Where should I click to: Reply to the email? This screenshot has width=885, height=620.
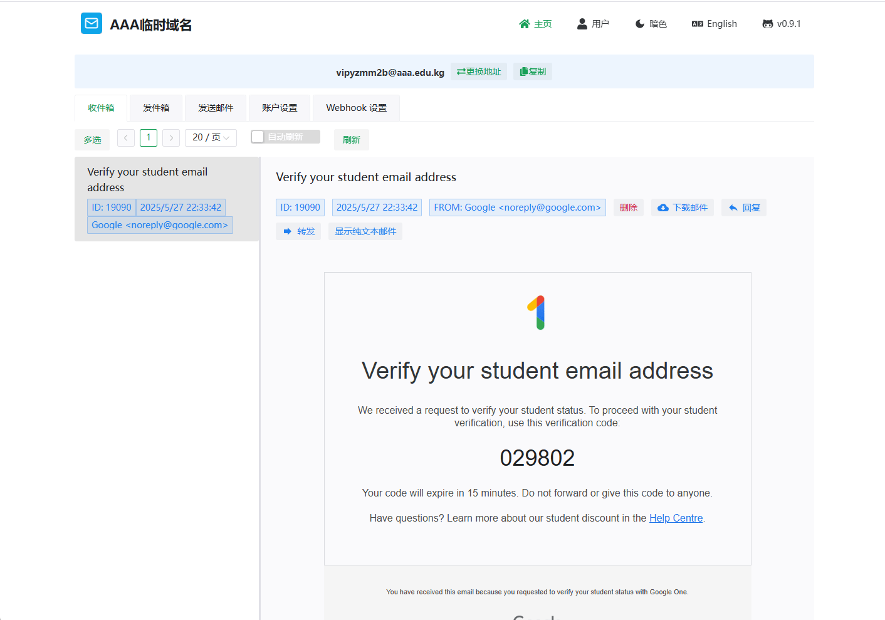[x=744, y=208]
